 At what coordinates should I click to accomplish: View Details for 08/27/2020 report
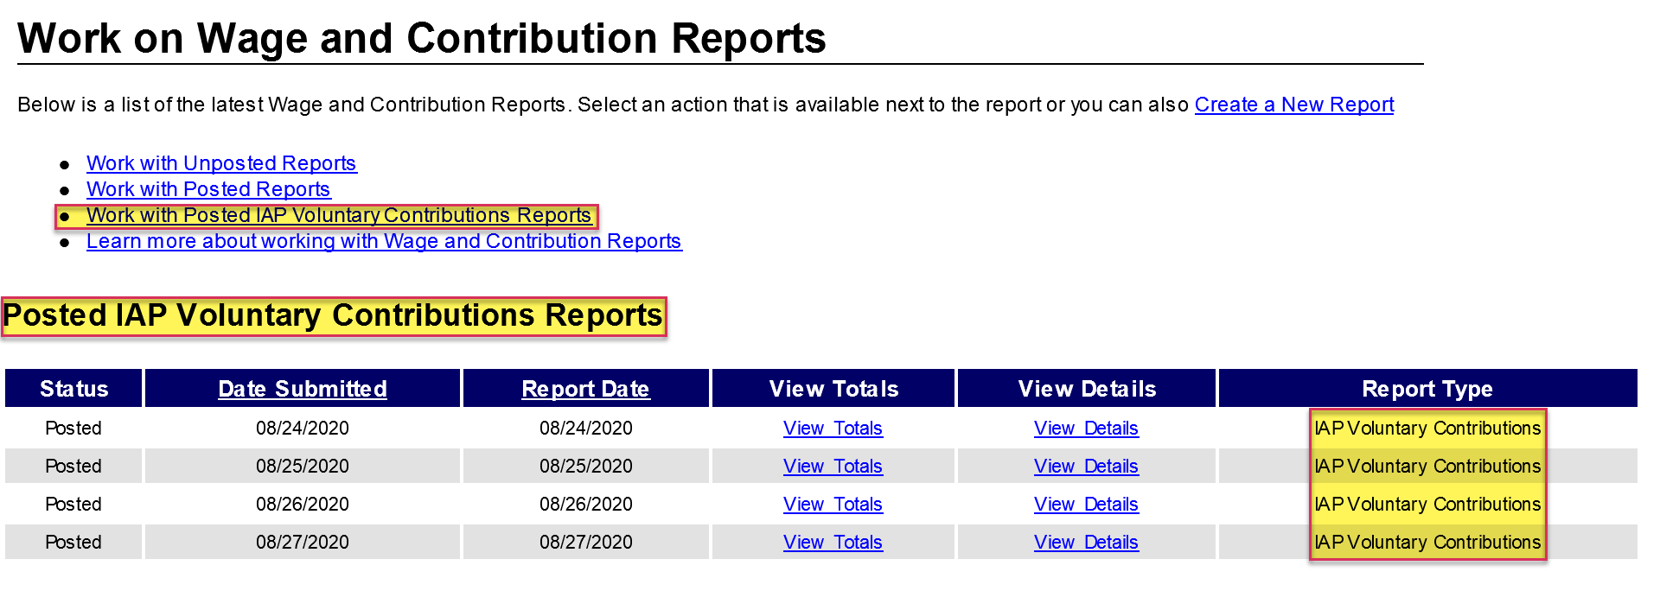coord(1086,543)
